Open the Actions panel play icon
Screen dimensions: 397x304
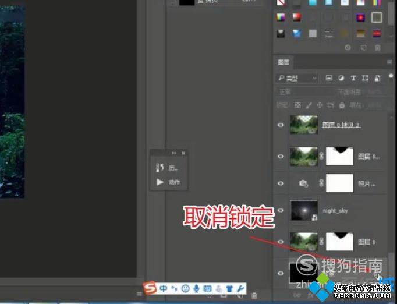pos(160,182)
